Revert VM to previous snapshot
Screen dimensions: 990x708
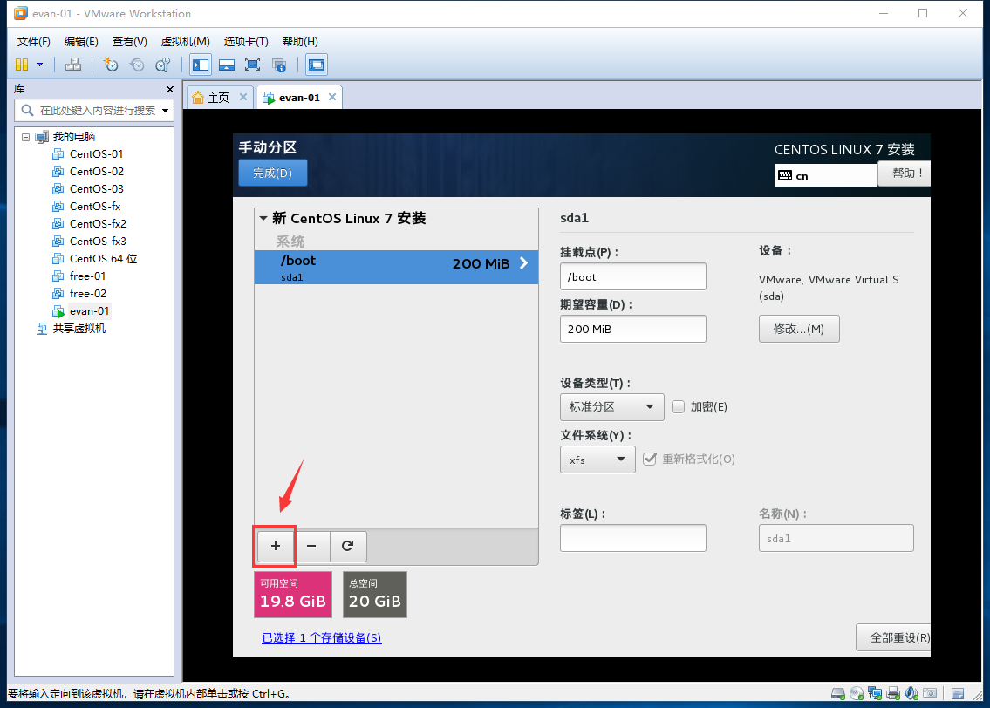(137, 65)
